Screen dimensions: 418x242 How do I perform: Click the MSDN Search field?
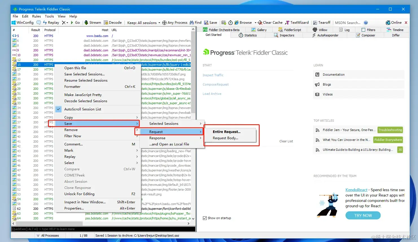pos(348,23)
